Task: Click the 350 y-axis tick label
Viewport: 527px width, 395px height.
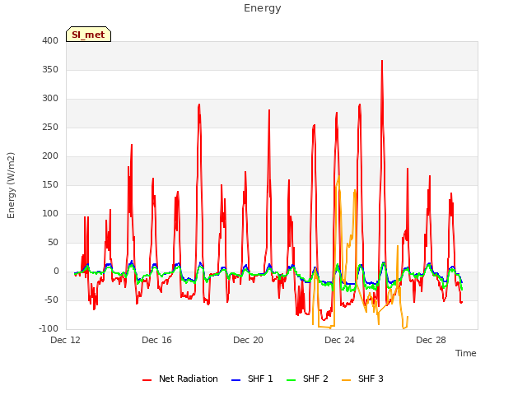Action: pos(50,70)
